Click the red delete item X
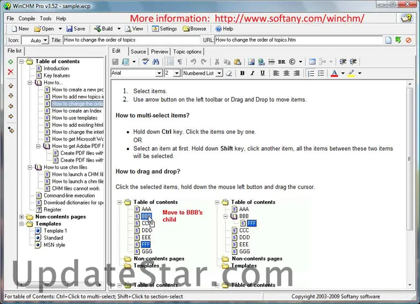Screen dimensions: 420x304 [11, 72]
